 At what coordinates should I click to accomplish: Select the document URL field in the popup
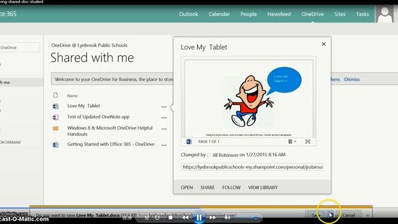(x=252, y=167)
